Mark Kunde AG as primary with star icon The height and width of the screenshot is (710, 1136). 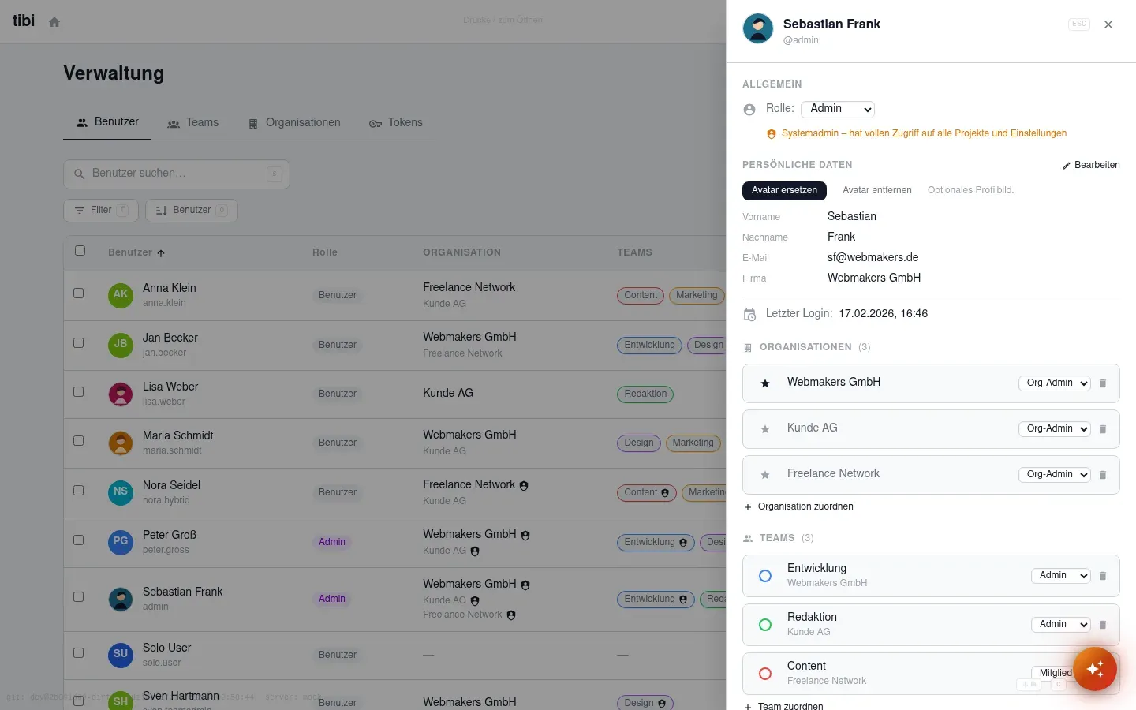(764, 429)
